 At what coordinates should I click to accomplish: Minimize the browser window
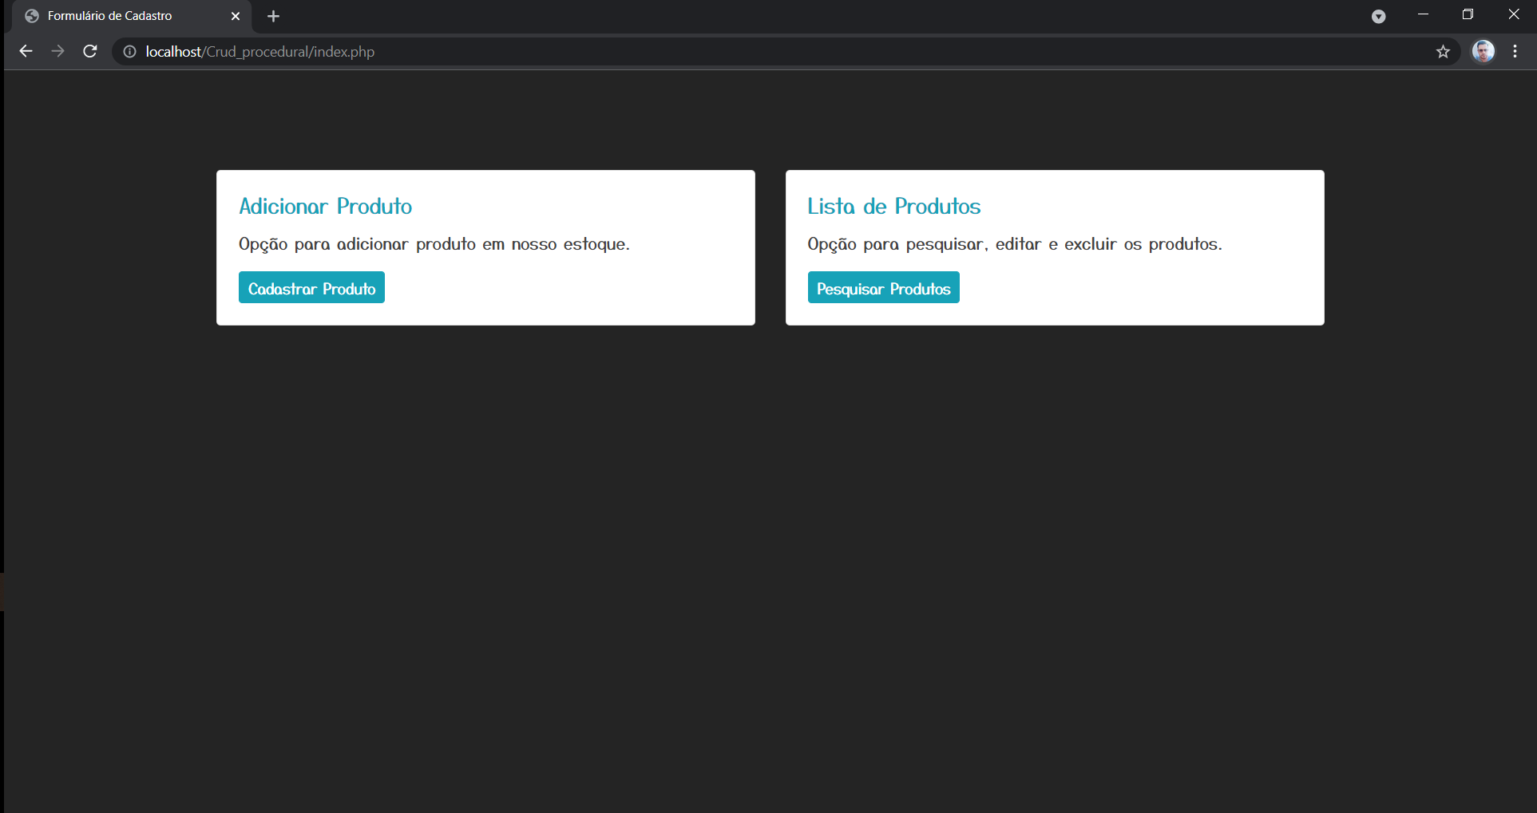pyautogui.click(x=1422, y=14)
